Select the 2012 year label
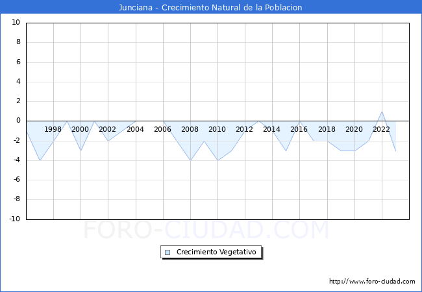Viewport: 422px width, 292px height. pyautogui.click(x=244, y=129)
